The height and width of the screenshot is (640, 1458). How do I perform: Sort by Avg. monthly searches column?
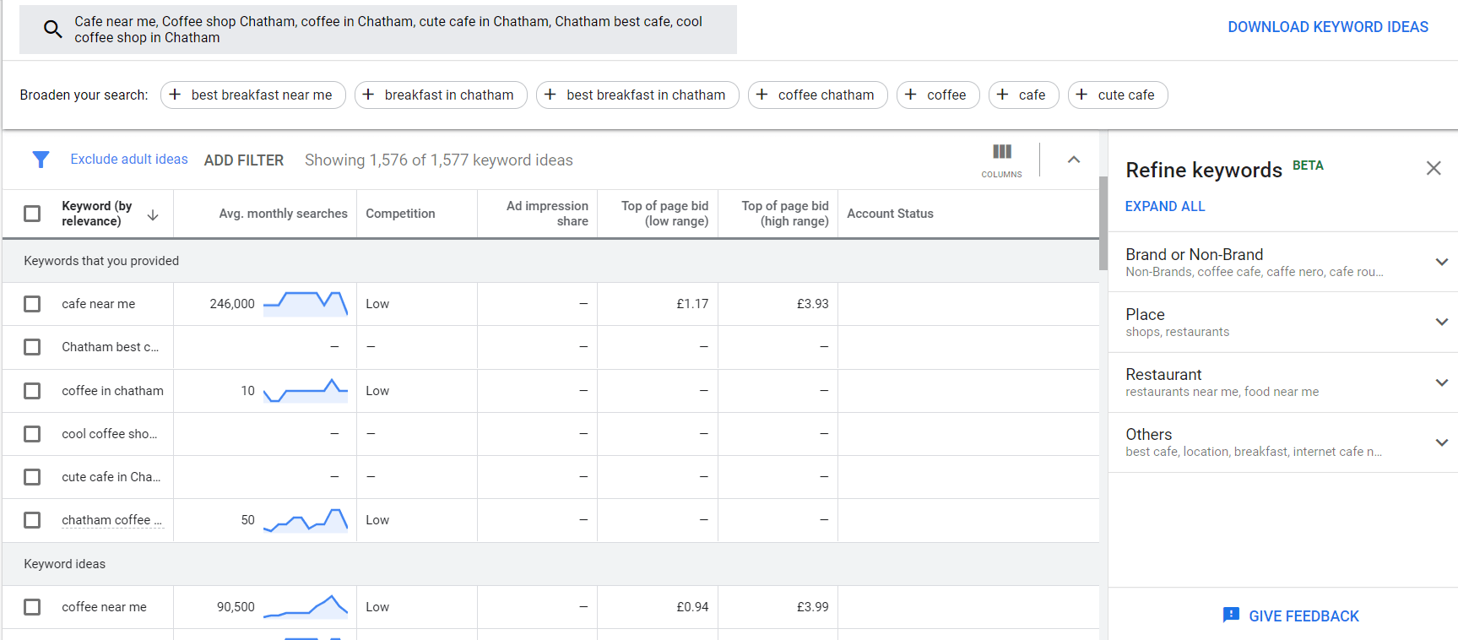point(283,214)
